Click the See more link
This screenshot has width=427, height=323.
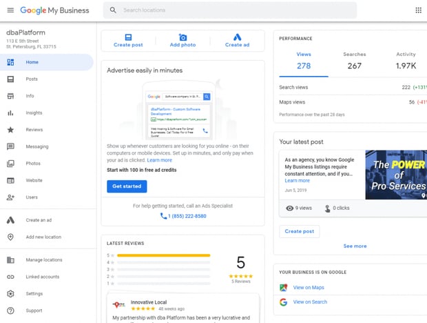[355, 246]
